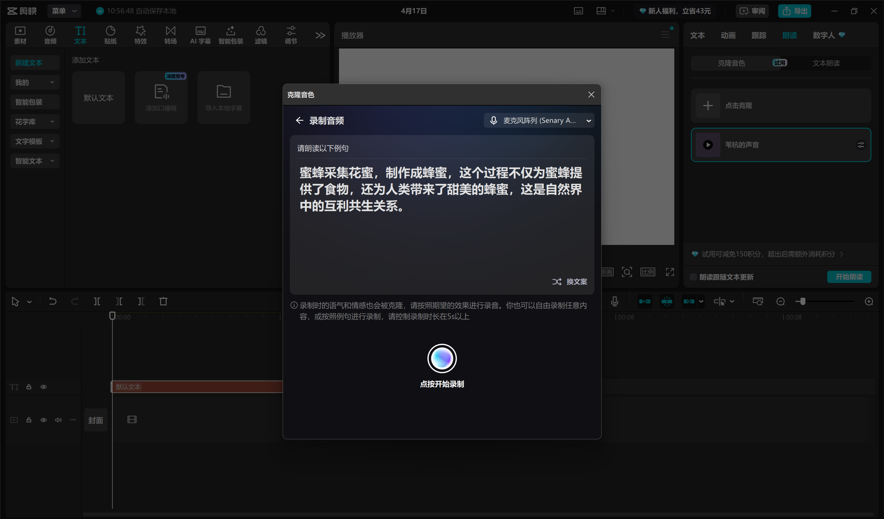This screenshot has height=519, width=884.
Task: Toggle the text track eye visibility icon
Action: 44,387
